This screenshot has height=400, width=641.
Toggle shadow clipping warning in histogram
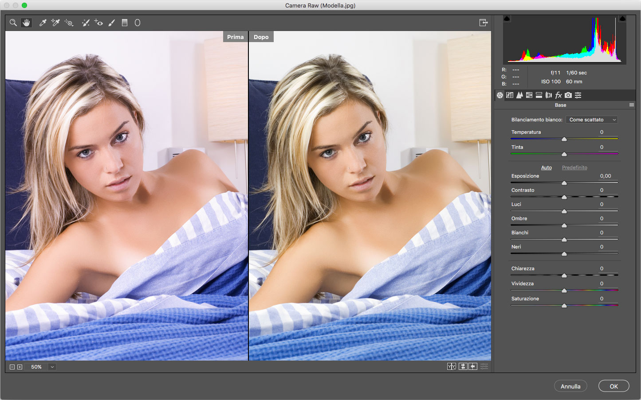507,19
